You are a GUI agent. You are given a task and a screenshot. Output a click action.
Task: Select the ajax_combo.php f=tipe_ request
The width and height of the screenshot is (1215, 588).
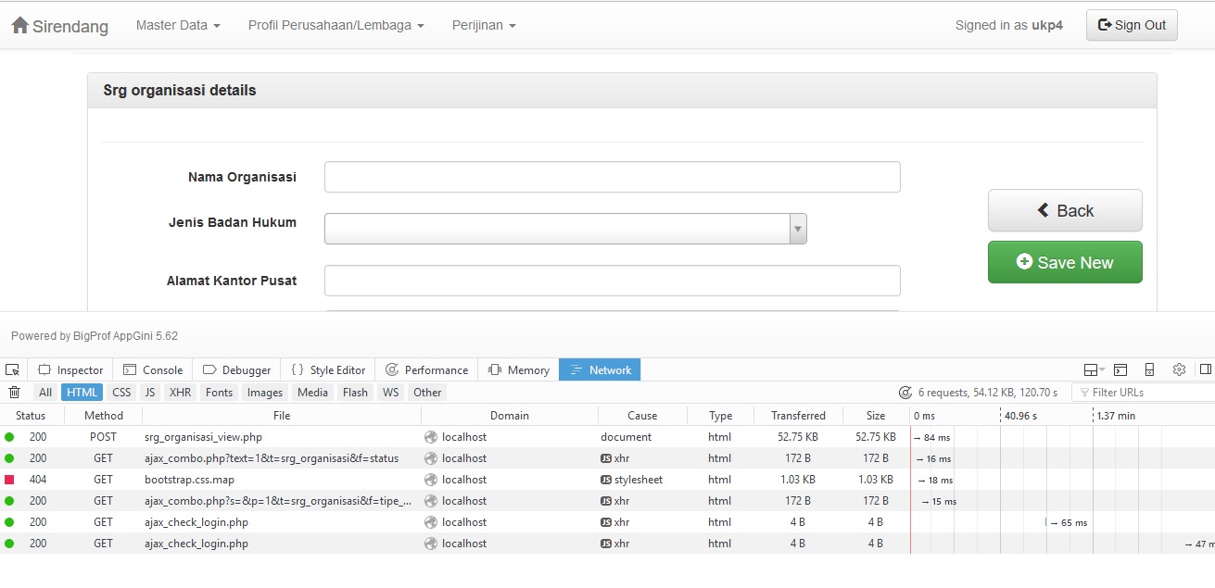607,501
